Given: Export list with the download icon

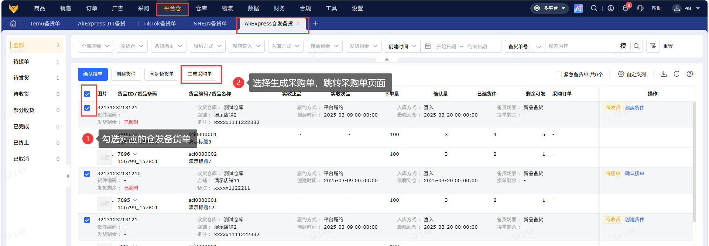Looking at the screenshot, I should (x=664, y=74).
